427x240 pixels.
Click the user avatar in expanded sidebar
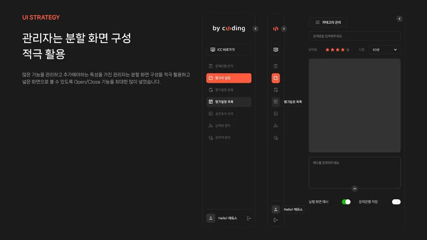[211, 218]
